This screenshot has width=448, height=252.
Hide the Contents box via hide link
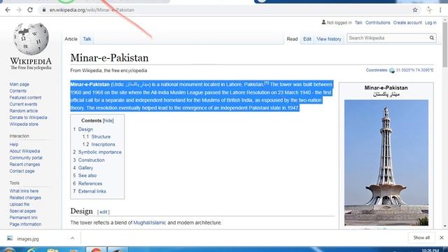click(x=108, y=120)
